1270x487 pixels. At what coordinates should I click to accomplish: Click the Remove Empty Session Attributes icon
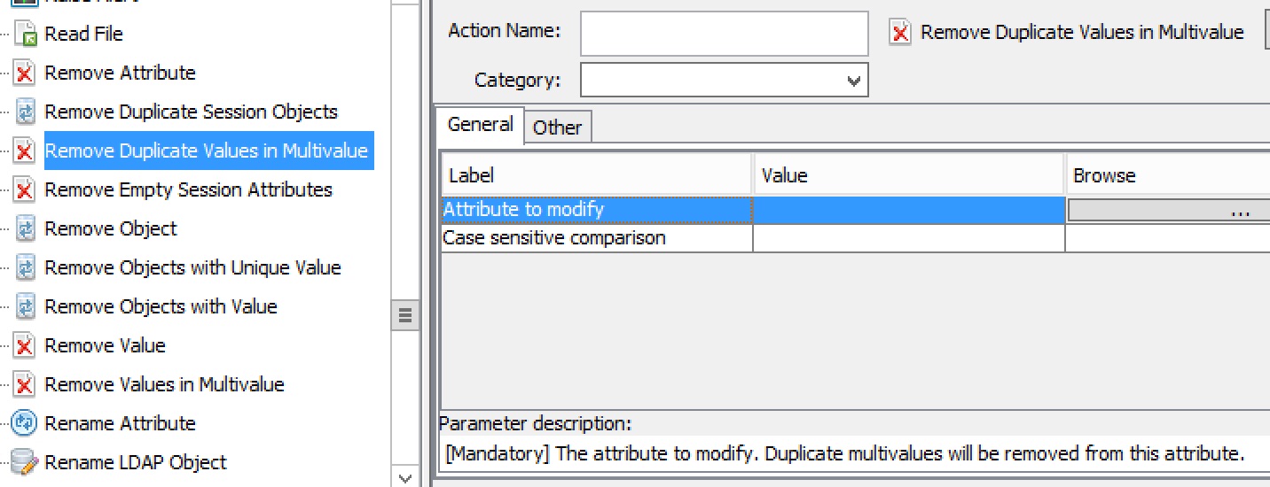click(x=26, y=190)
